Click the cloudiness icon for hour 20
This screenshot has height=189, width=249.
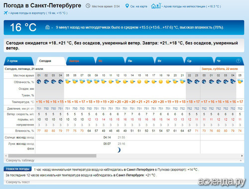pyautogui.click(x=175, y=82)
